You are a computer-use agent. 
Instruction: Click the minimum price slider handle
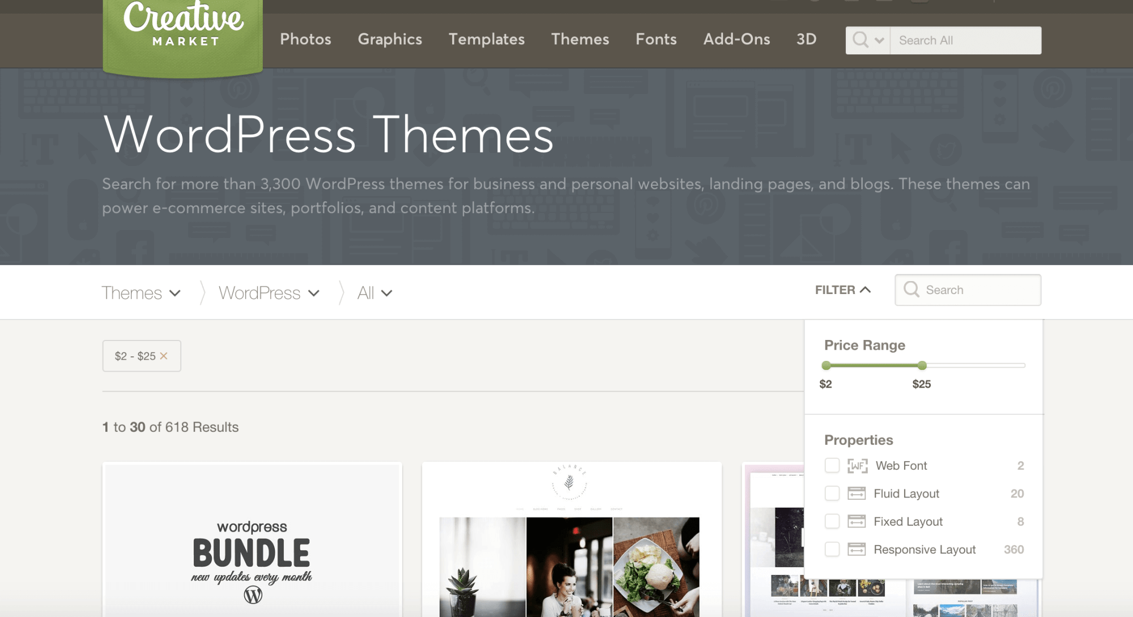(x=827, y=365)
